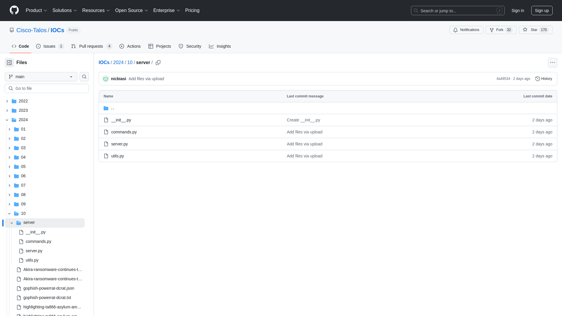Click the 2022 folder icon in the tree
Viewport: 562px width, 316px height.
pos(14,101)
